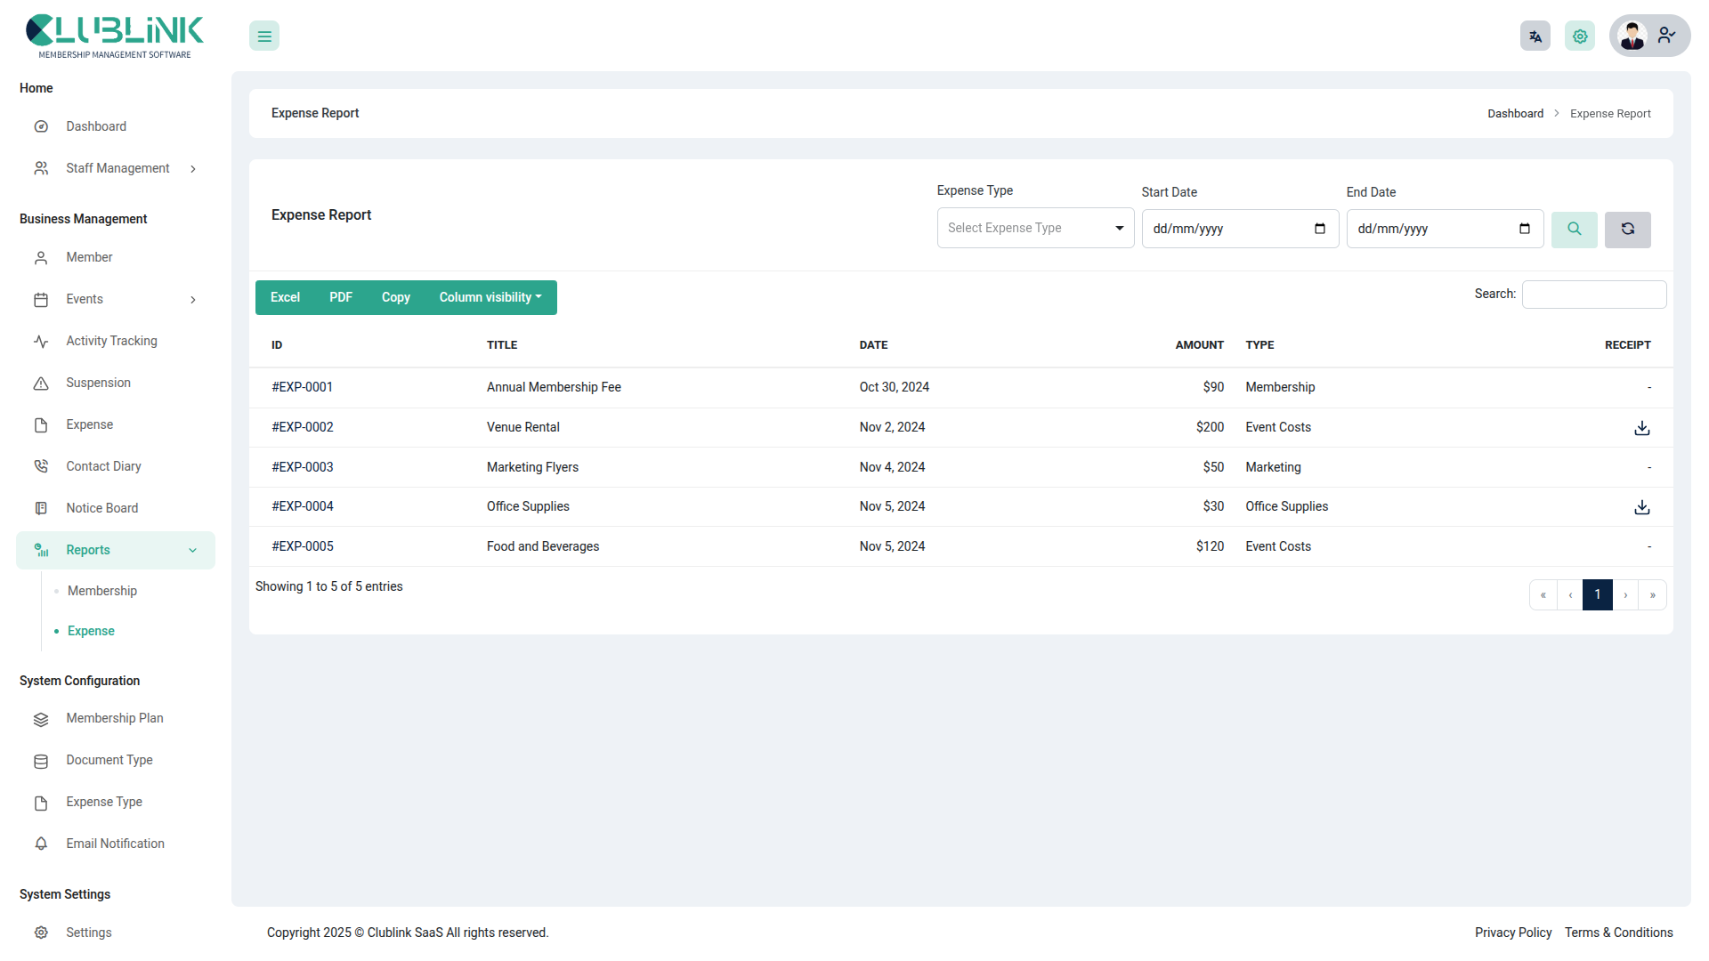Export table using Excel button
Viewport: 1709px width, 961px height.
(285, 297)
